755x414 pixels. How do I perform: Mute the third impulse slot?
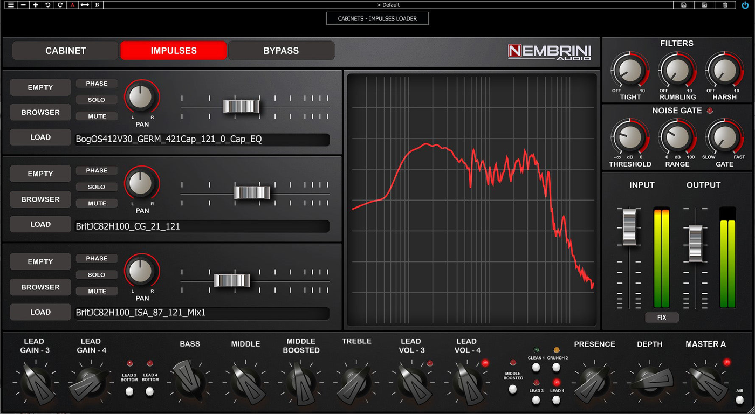point(97,292)
